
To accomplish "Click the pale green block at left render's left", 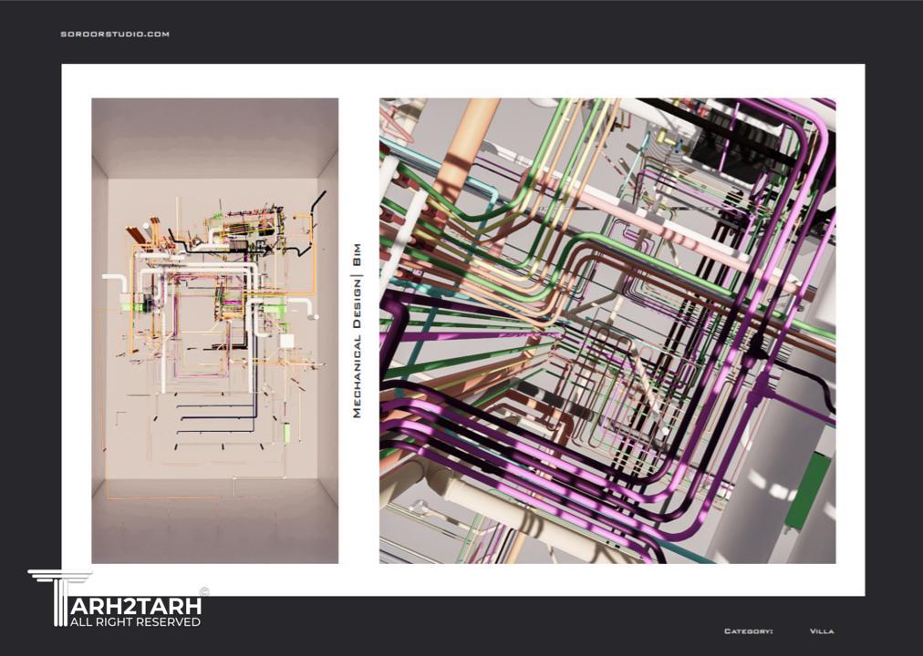I will [139, 306].
